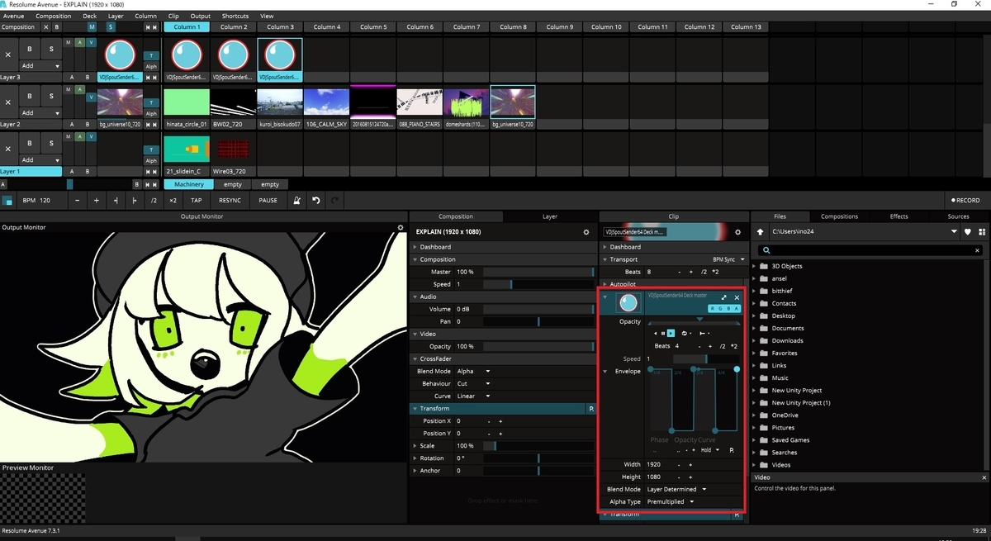
Task: Toggle Layer 2 video V button
Action: click(91, 97)
